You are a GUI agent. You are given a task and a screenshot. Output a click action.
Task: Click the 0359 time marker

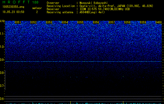[143, 22]
